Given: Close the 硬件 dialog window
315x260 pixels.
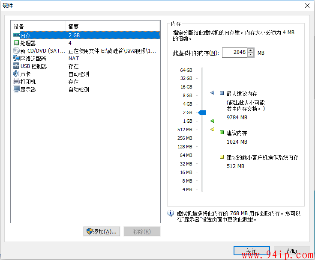Looking at the screenshot, I should [x=307, y=6].
